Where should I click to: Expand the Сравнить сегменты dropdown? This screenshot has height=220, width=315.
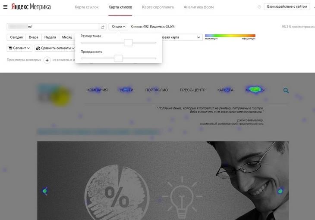point(55,48)
